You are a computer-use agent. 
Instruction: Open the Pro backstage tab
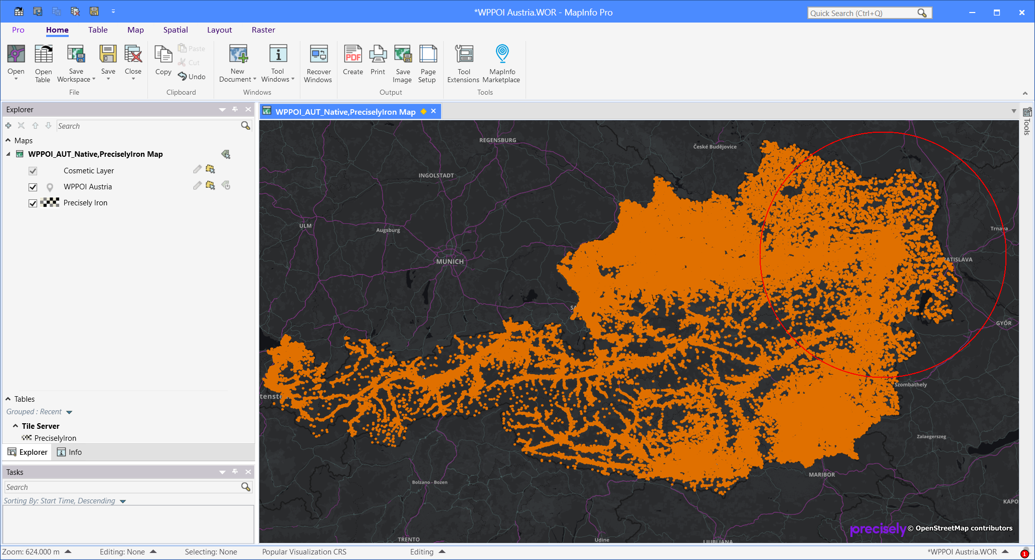point(18,30)
